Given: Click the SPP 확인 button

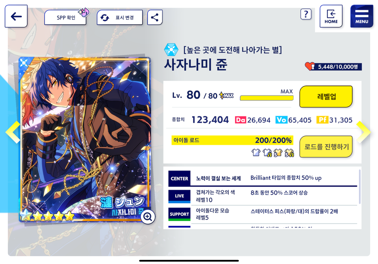Looking at the screenshot, I should (66, 17).
